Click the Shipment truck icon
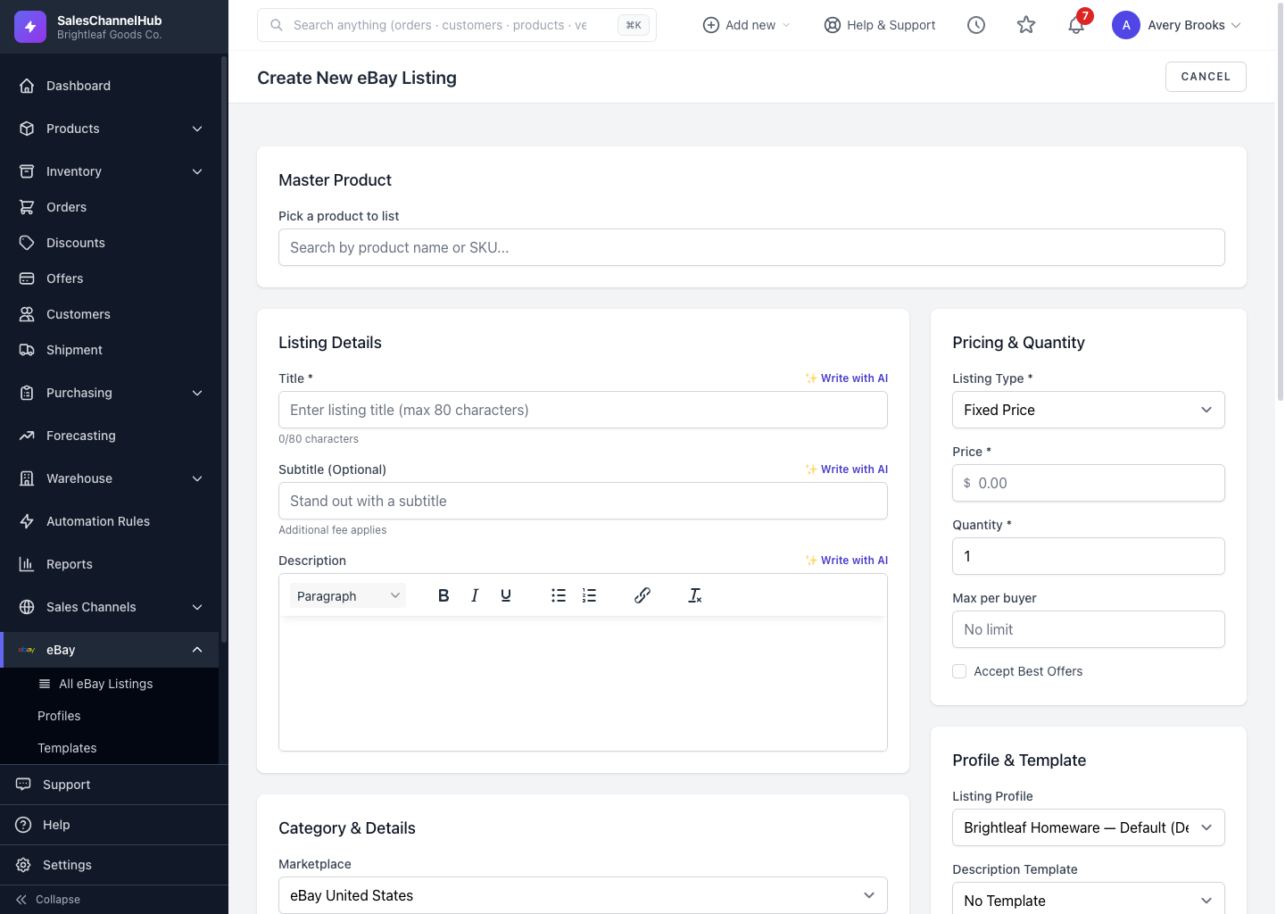This screenshot has width=1285, height=914. [27, 350]
